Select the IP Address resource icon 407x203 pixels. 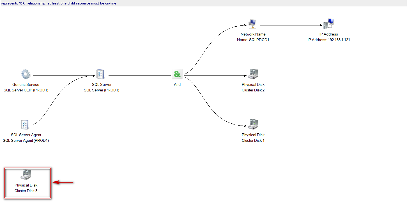(x=329, y=24)
